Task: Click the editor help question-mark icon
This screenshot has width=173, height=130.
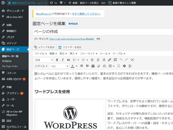Action: (x=124, y=66)
